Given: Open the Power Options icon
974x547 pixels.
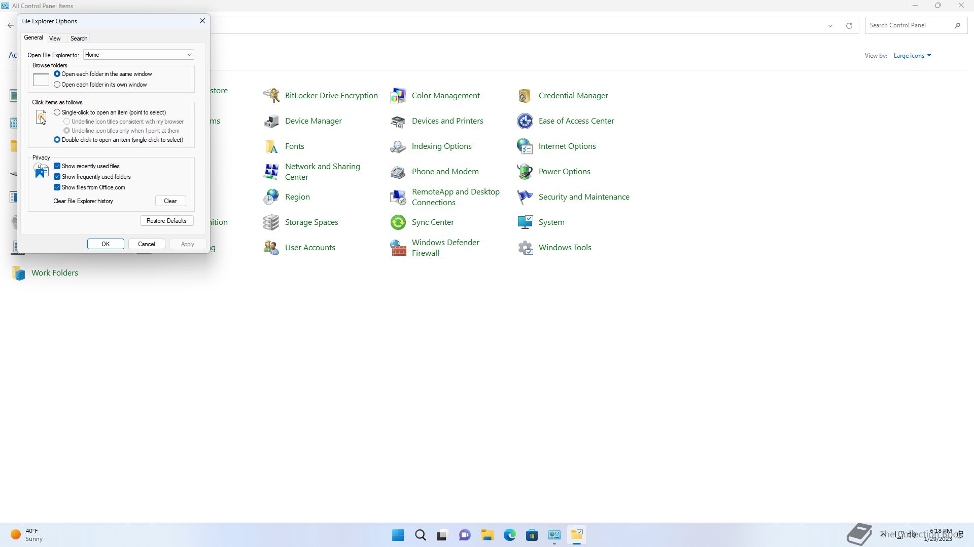Looking at the screenshot, I should [x=525, y=171].
